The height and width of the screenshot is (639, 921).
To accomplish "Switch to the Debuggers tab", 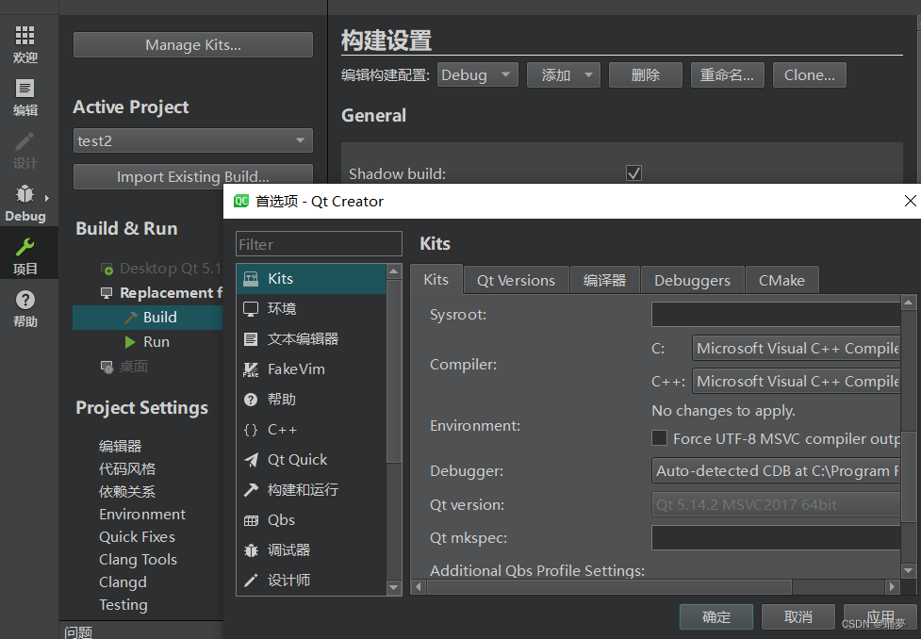I will pyautogui.click(x=692, y=280).
